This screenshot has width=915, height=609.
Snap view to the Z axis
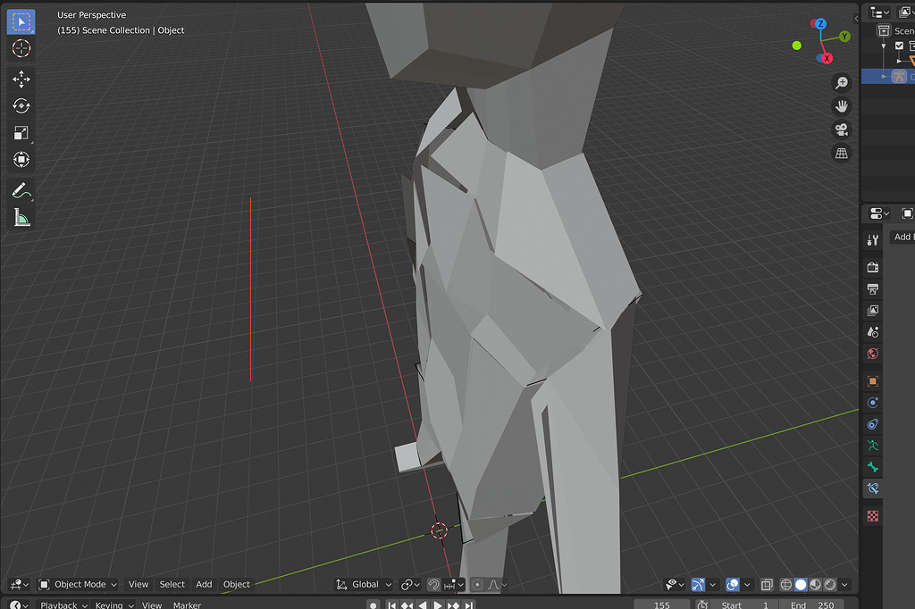click(x=820, y=24)
